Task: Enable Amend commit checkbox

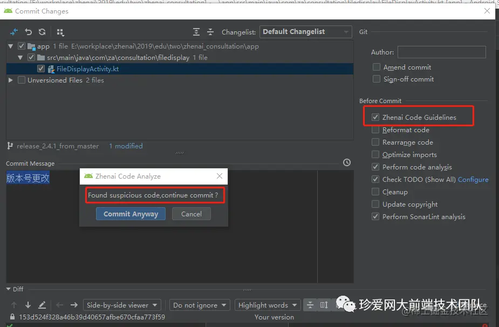Action: (377, 67)
